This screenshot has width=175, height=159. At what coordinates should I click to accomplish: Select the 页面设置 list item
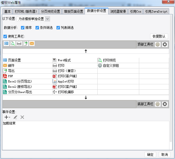28,60
